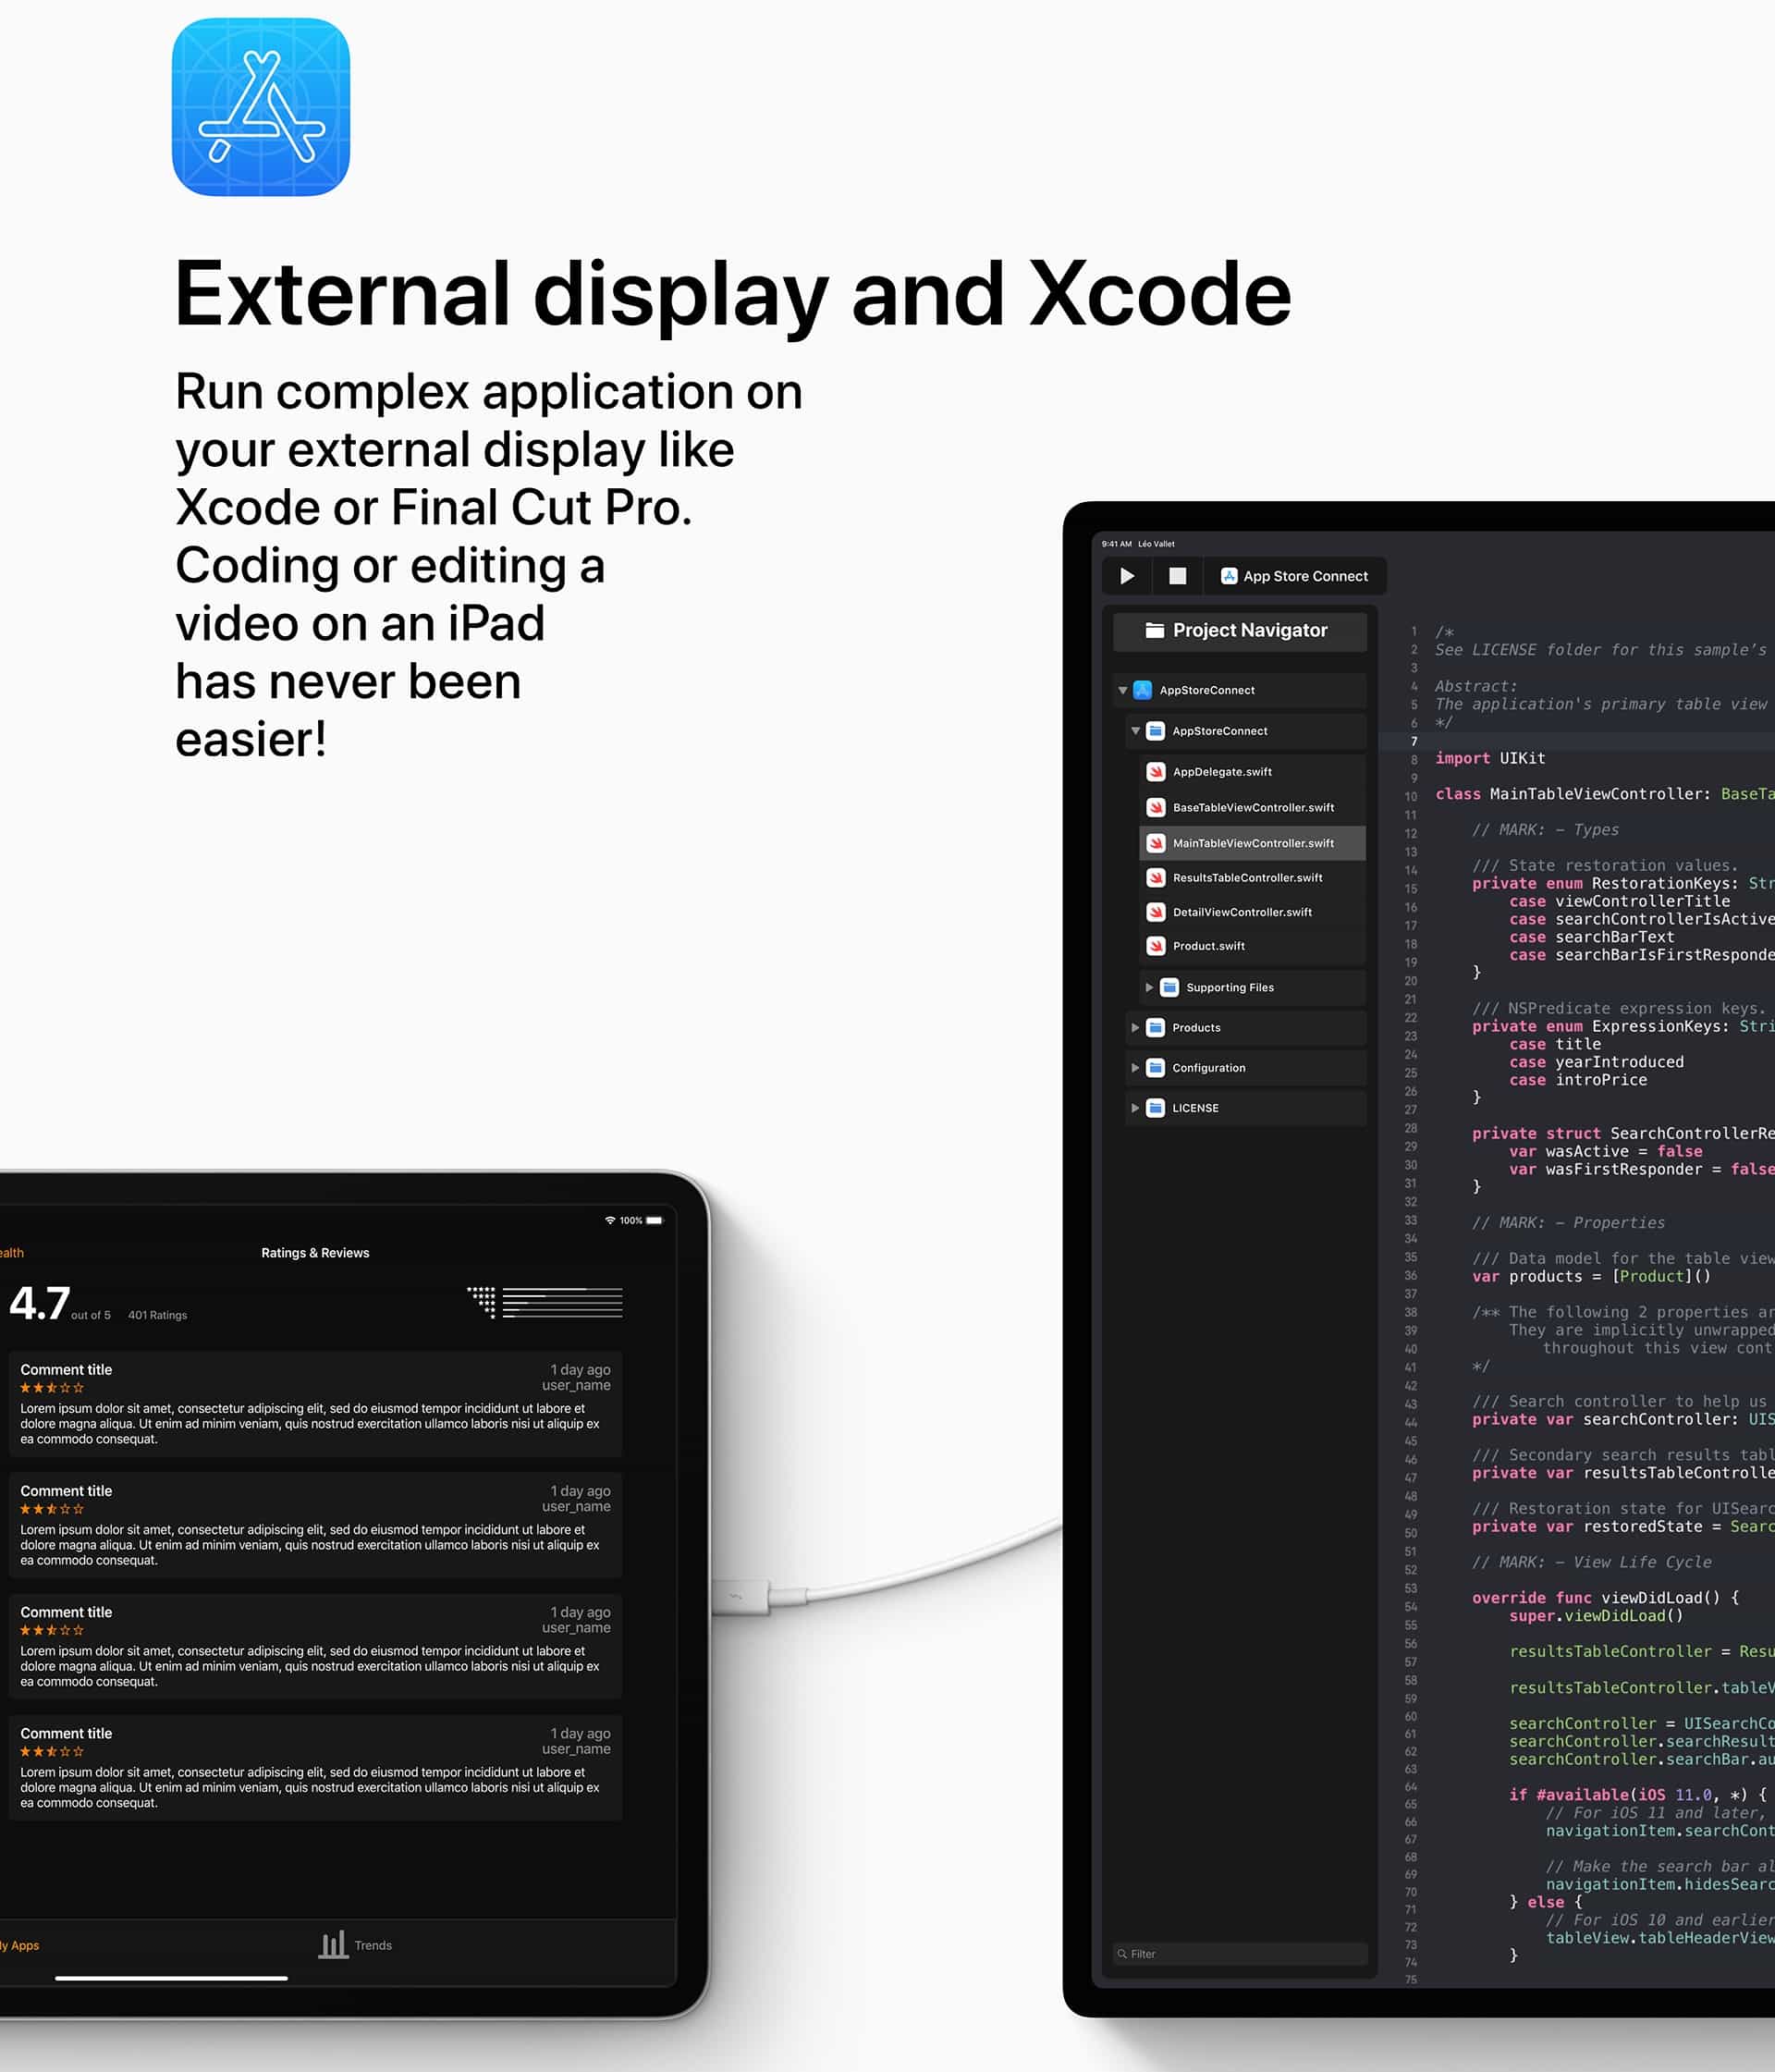Viewport: 1775px width, 2072px height.
Task: Stop the running build
Action: (x=1177, y=576)
